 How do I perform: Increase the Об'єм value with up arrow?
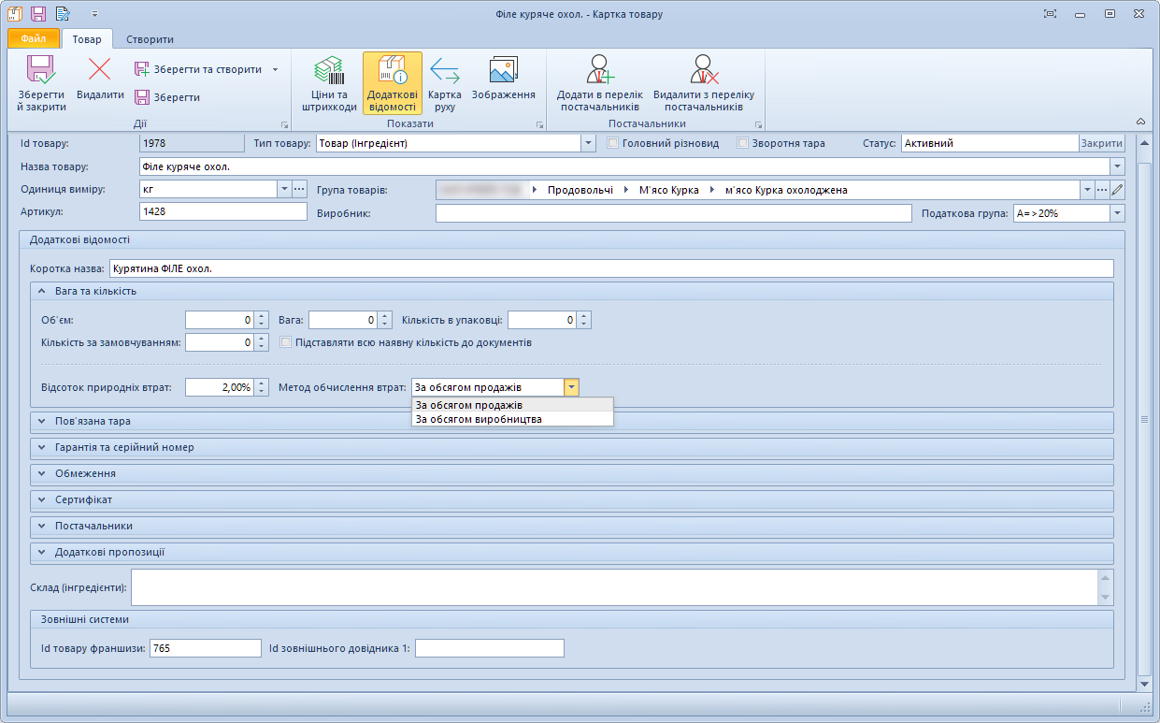pyautogui.click(x=262, y=316)
